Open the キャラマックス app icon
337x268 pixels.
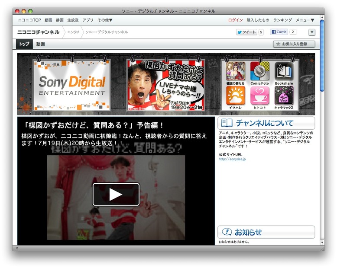coord(284,96)
